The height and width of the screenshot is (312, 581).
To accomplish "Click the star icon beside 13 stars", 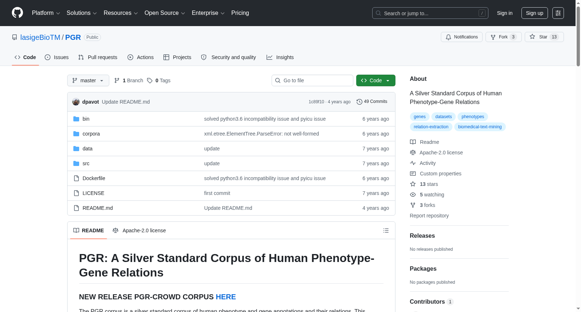I will click(x=413, y=184).
